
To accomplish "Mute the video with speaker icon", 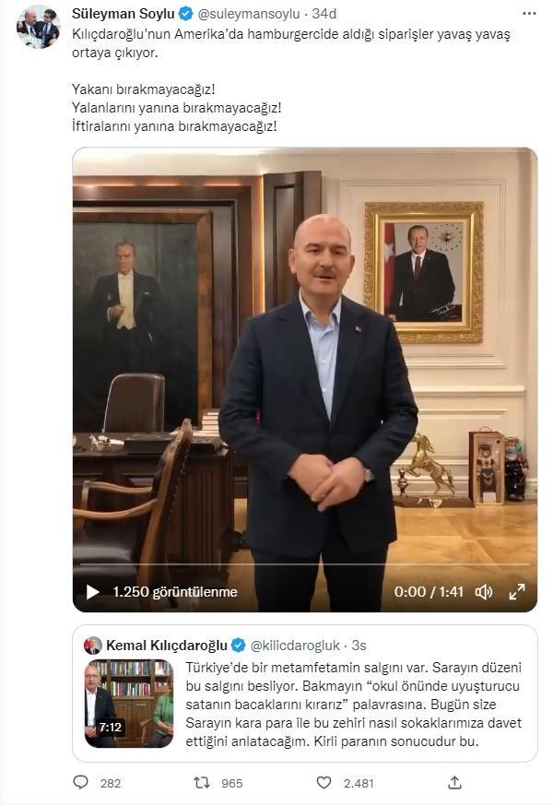I will (483, 592).
